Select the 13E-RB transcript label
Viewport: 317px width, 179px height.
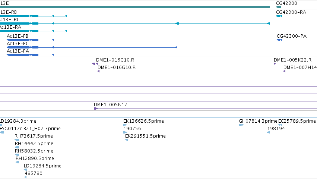click(x=8, y=12)
